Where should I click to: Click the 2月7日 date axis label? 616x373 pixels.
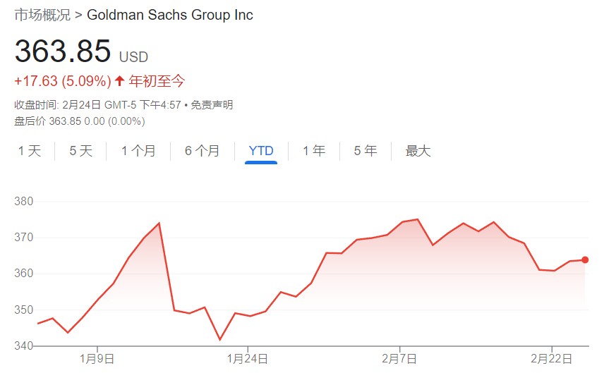400,358
